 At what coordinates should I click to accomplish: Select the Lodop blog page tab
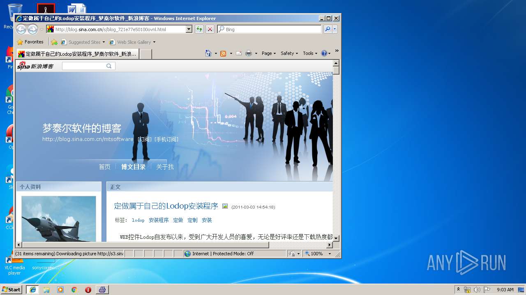coord(77,54)
